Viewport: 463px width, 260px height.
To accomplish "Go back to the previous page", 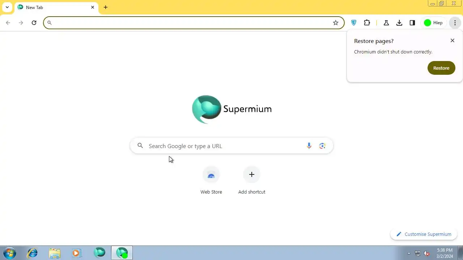I will pyautogui.click(x=8, y=23).
